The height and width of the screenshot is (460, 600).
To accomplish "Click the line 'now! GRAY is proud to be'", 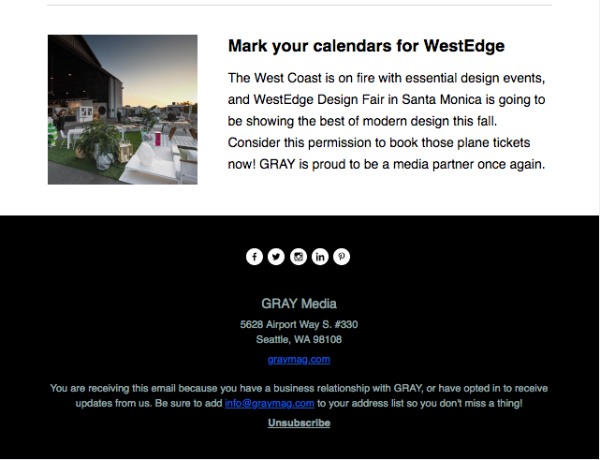I will 387,164.
